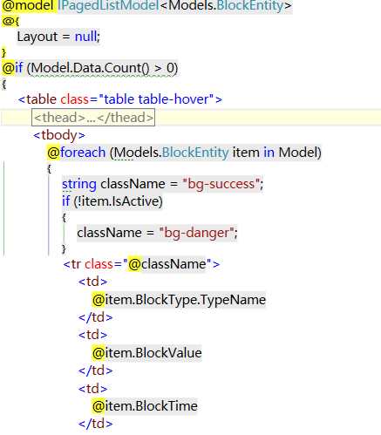
Task: Click the "bg-danger" string literal
Action: click(x=196, y=233)
